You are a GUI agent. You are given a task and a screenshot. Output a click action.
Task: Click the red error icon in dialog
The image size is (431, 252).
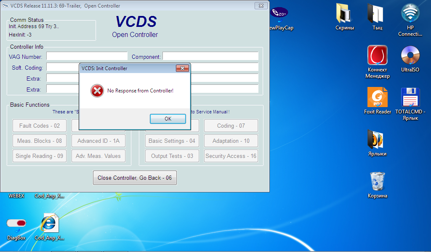click(x=97, y=91)
